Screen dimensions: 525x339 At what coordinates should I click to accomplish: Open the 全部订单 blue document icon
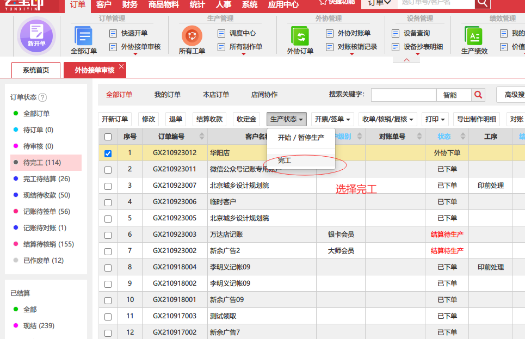click(x=83, y=35)
